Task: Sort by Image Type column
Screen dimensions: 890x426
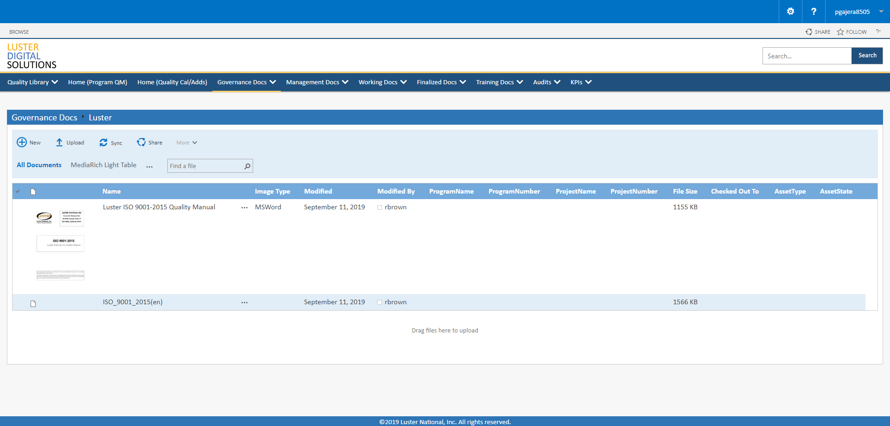Action: (272, 191)
